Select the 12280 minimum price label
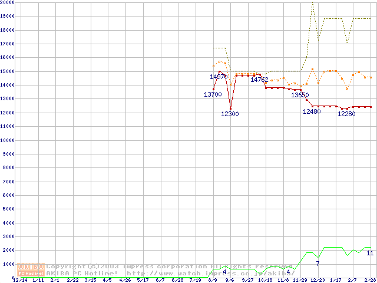The image size is (377, 283). click(346, 114)
